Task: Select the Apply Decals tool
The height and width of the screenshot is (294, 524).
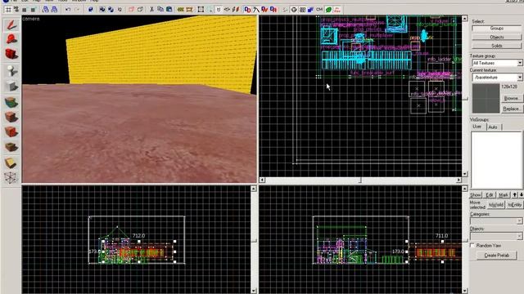Action: pos(11,132)
